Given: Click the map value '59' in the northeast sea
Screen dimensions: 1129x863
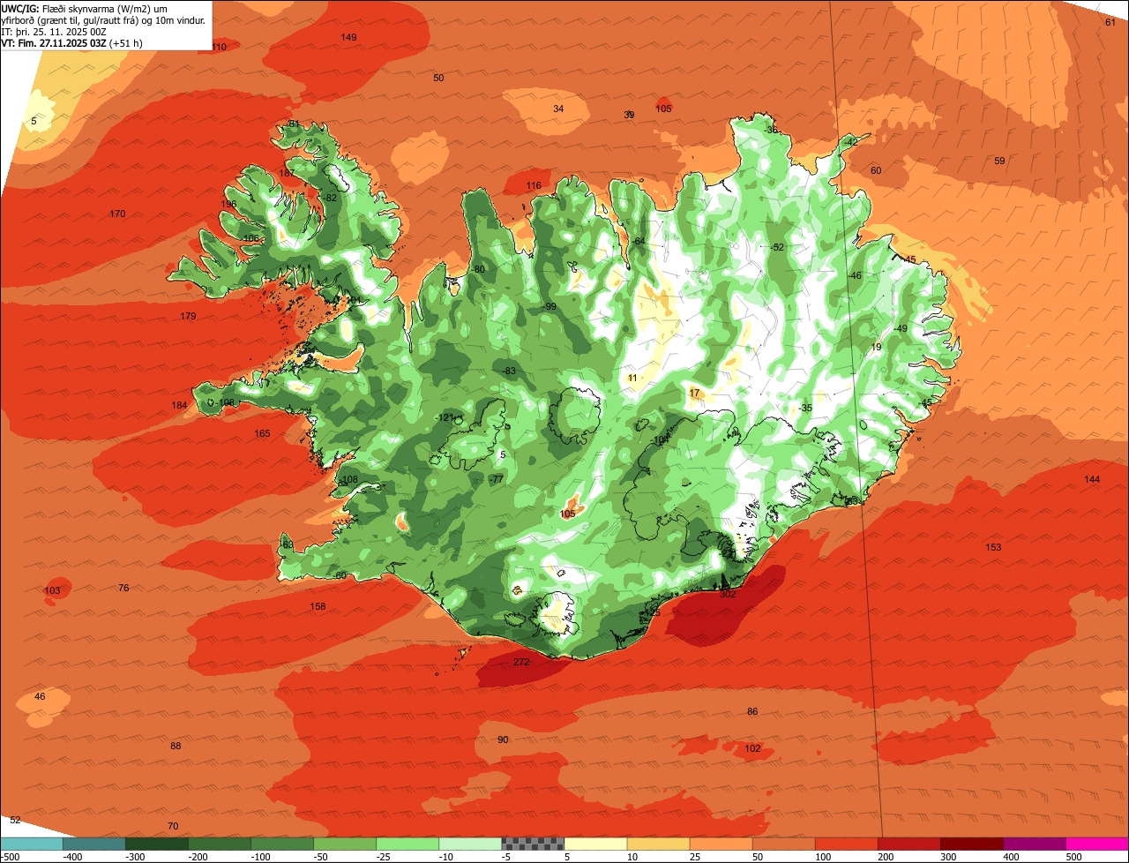Looking at the screenshot, I should point(999,161).
